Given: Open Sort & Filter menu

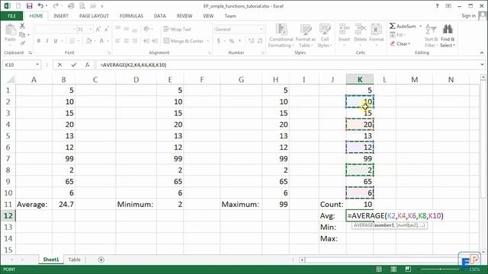Looking at the screenshot, I should pyautogui.click(x=431, y=36).
